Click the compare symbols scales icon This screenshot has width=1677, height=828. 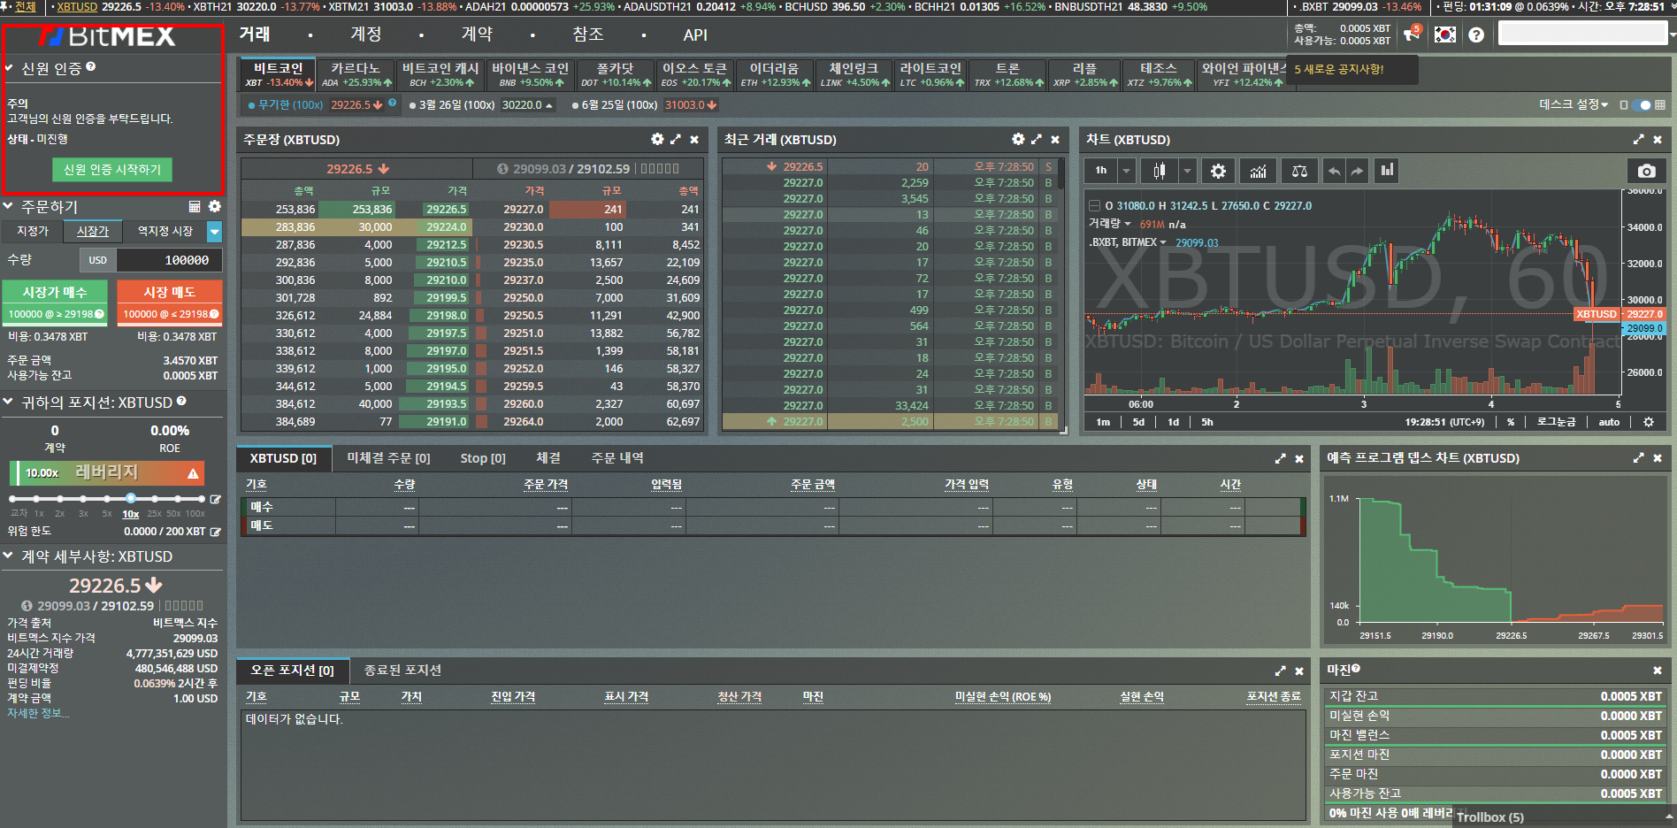click(1299, 171)
